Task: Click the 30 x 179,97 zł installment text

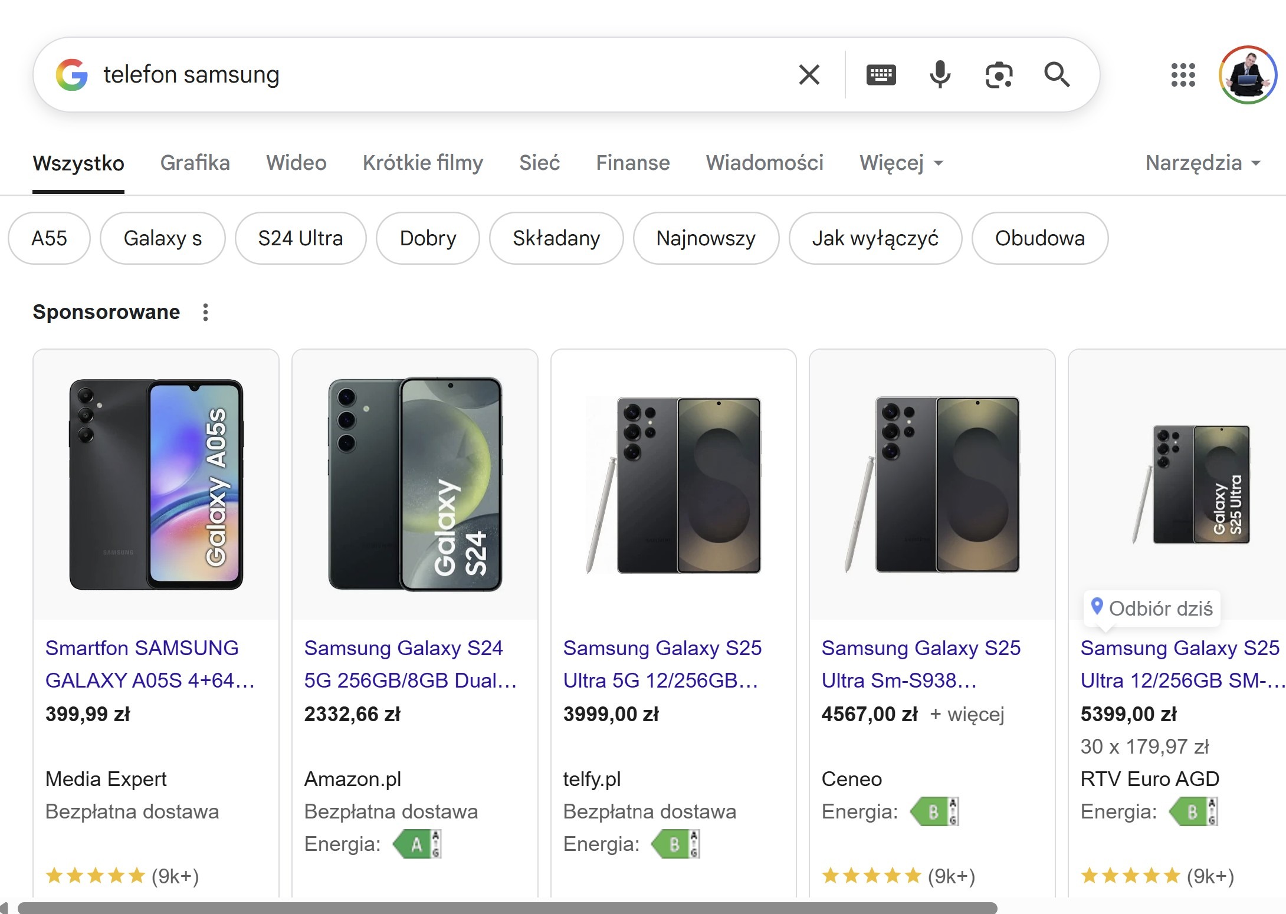Action: [1144, 747]
